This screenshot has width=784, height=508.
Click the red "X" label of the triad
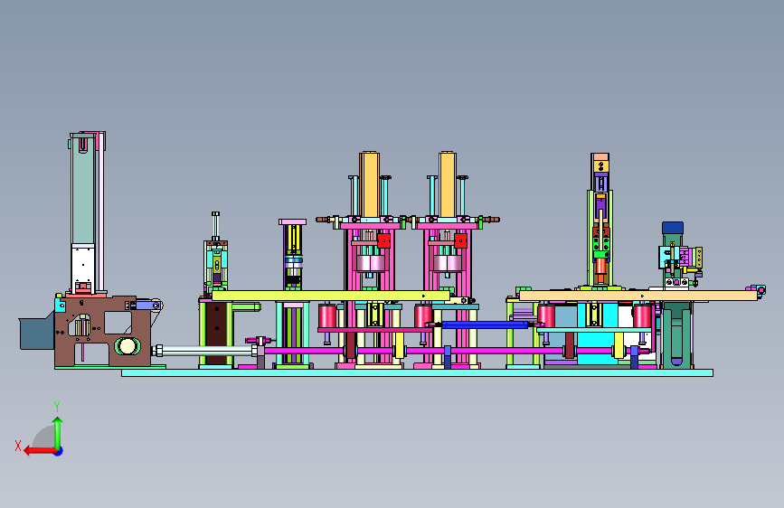click(x=18, y=446)
